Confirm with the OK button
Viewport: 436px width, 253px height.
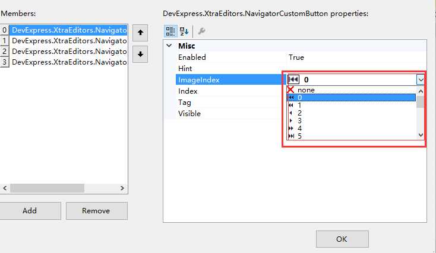[x=342, y=239]
